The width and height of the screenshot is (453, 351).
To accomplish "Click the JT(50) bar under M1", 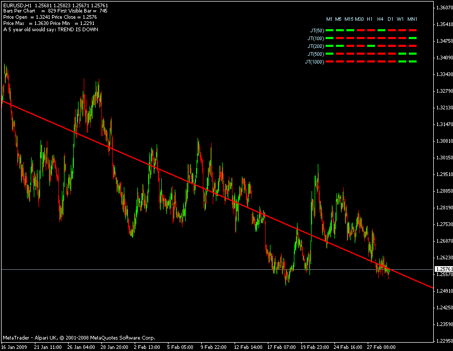I will (x=330, y=30).
